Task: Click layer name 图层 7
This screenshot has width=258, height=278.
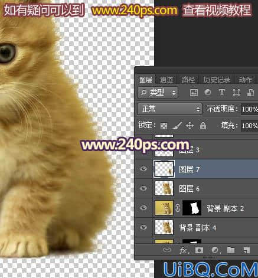Action: [x=190, y=169]
